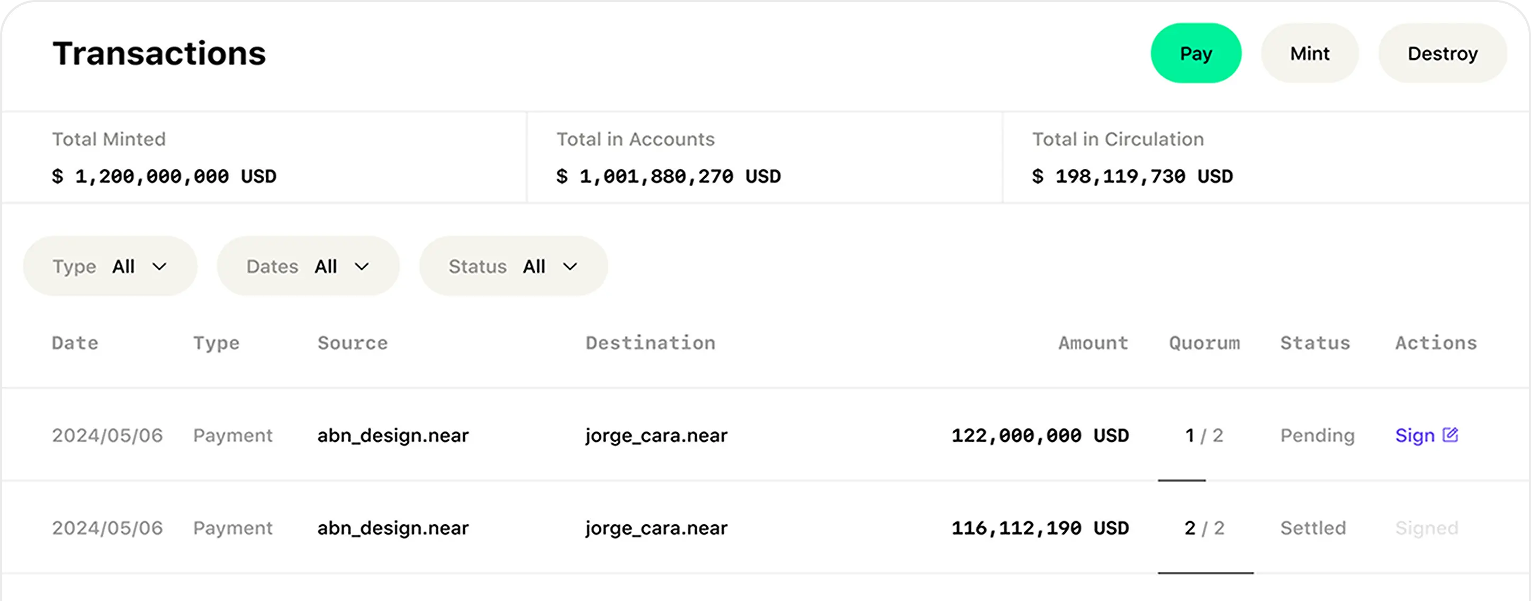Viewport: 1531px width, 601px height.
Task: Click Payment type in the Pending row
Action: tap(232, 435)
